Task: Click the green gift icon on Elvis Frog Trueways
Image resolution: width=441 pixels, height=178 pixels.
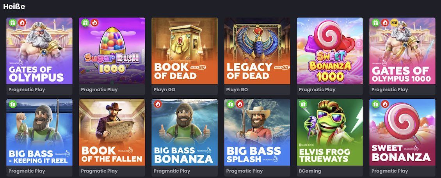Action: (303, 104)
